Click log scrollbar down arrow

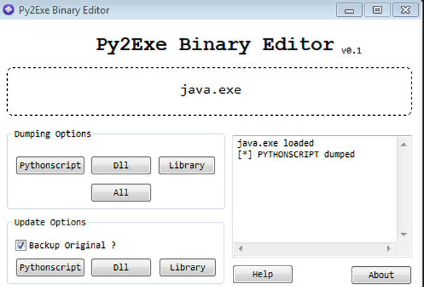point(404,234)
